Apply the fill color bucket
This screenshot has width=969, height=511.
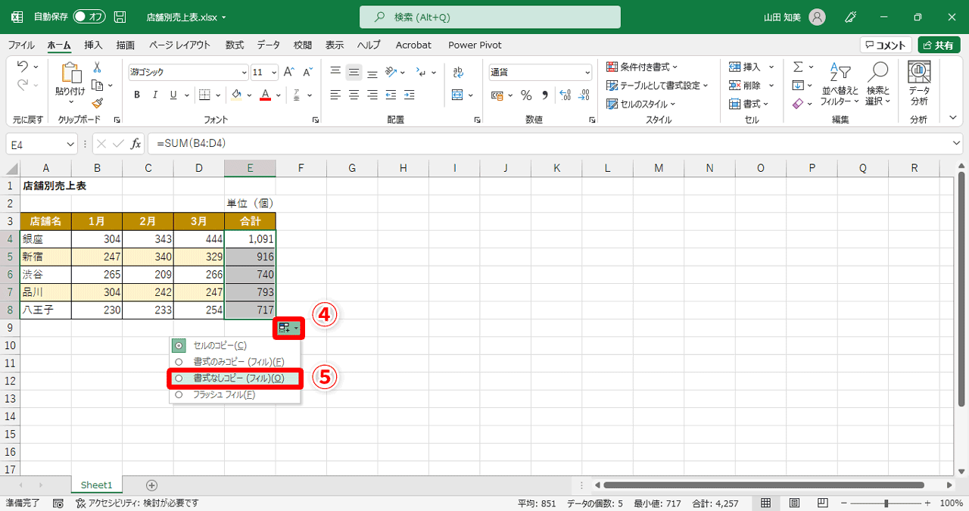(x=236, y=95)
